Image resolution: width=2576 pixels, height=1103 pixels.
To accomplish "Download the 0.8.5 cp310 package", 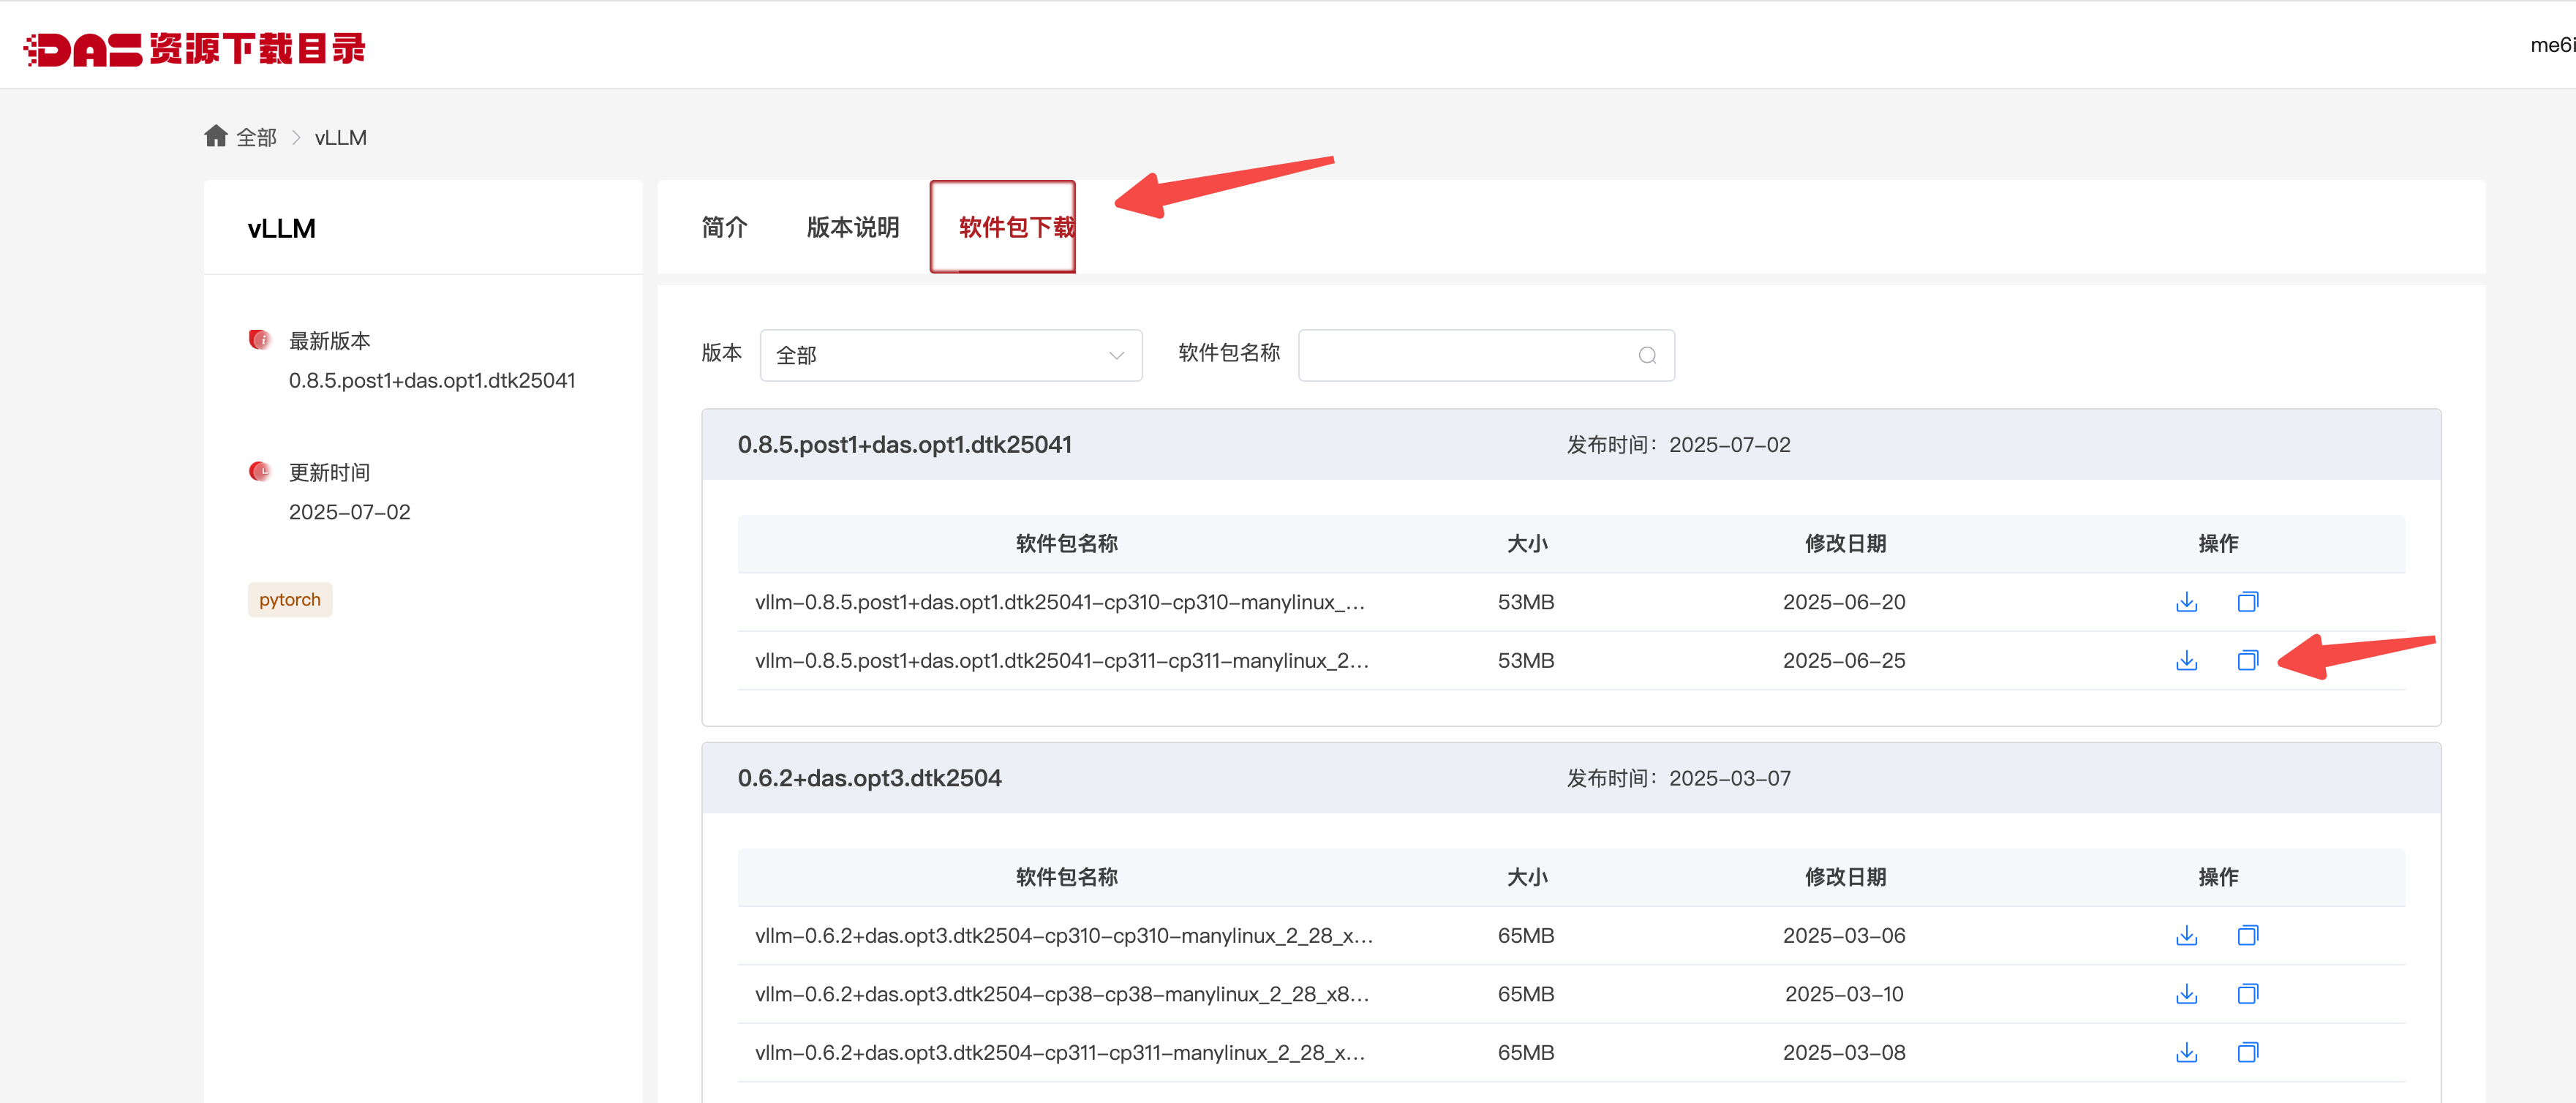I will [2186, 602].
